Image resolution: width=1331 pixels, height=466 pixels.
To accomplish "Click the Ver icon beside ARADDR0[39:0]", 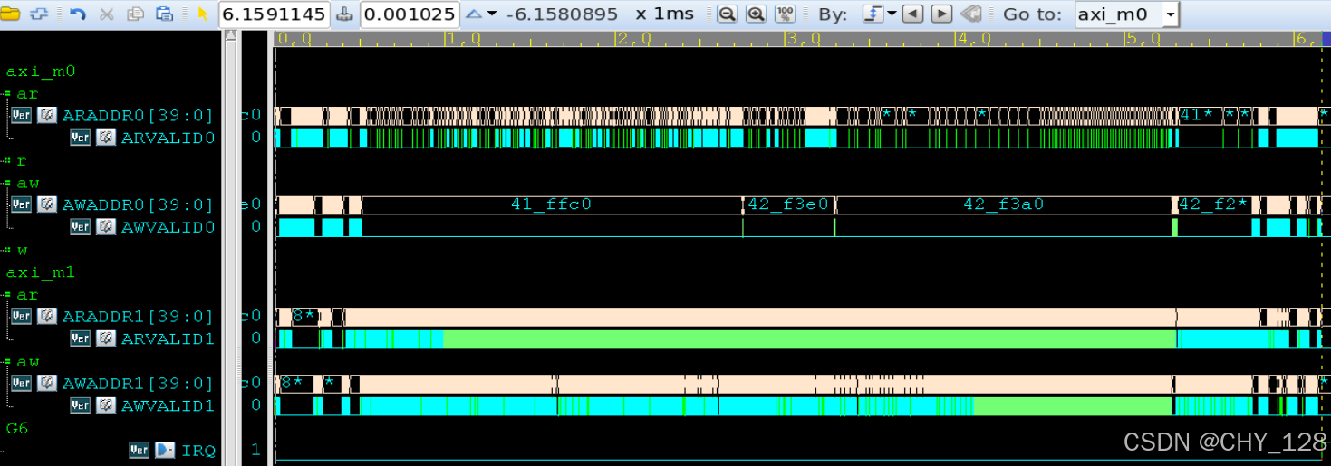I will tap(21, 116).
